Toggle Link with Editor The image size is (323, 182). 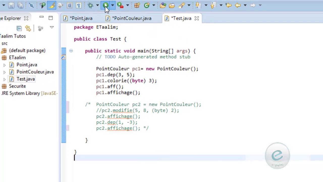pos(28,28)
